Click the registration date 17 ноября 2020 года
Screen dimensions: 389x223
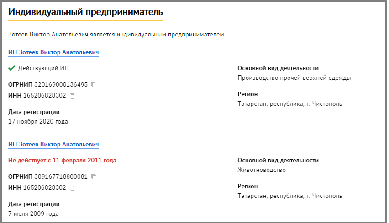(38, 121)
